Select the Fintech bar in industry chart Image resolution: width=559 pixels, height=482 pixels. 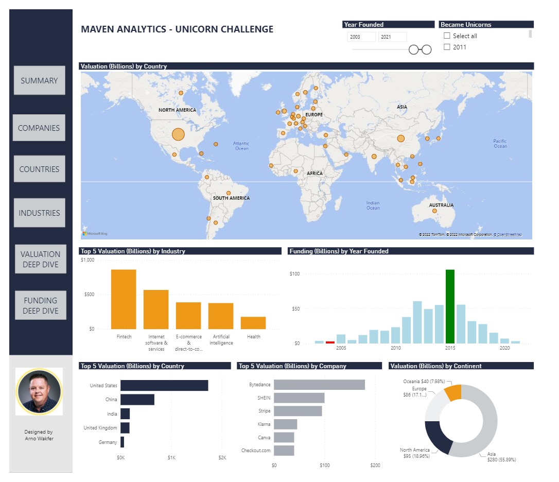(x=124, y=299)
